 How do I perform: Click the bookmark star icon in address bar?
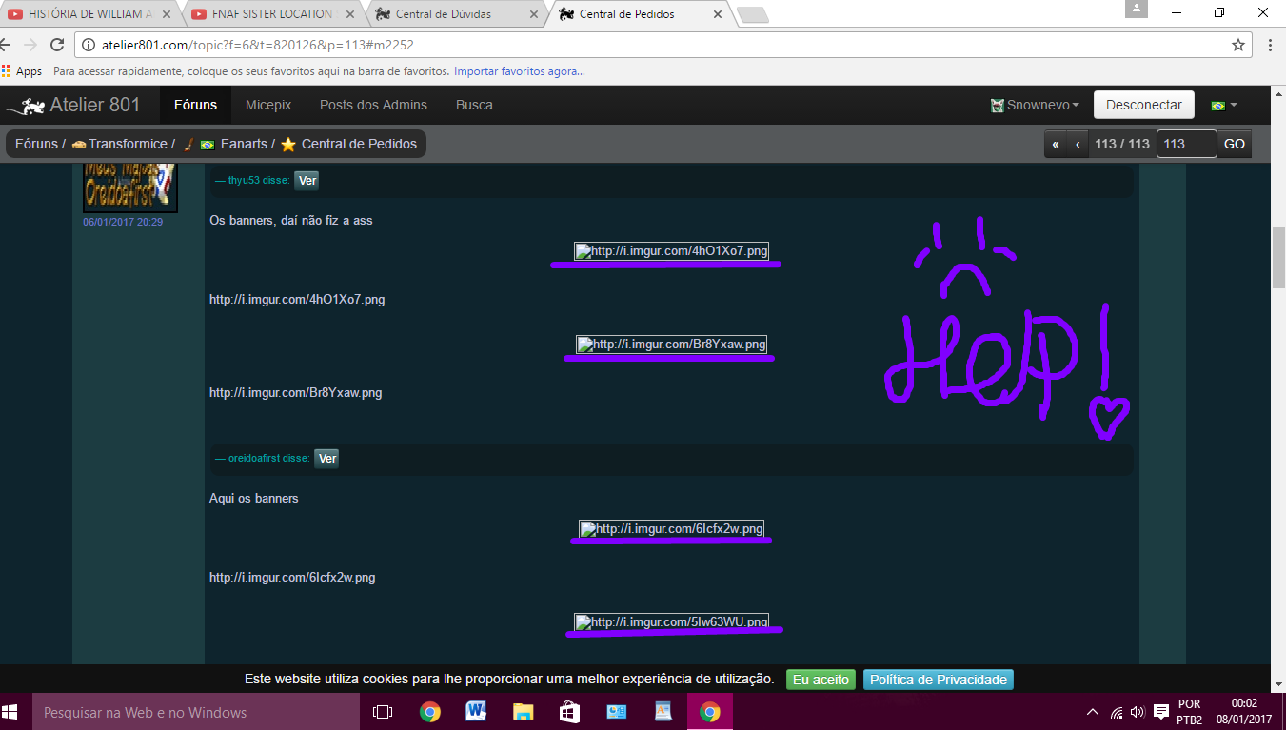1237,45
